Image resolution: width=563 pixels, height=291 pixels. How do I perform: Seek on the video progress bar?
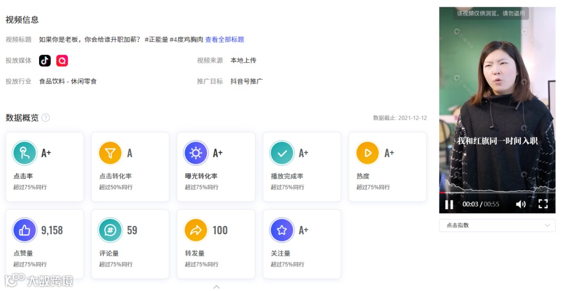coord(497,193)
